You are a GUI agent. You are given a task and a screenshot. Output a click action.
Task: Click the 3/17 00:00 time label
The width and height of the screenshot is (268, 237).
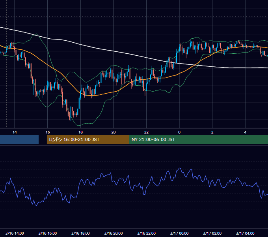[179, 233]
